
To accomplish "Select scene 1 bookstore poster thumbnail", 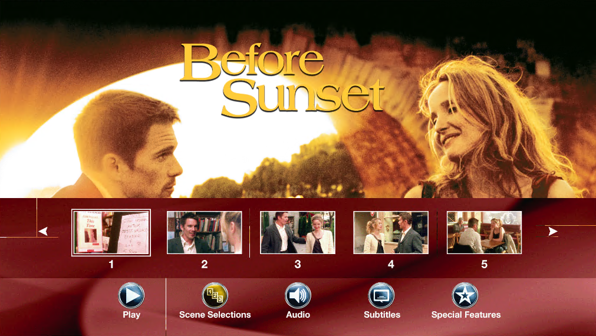I will tap(111, 233).
